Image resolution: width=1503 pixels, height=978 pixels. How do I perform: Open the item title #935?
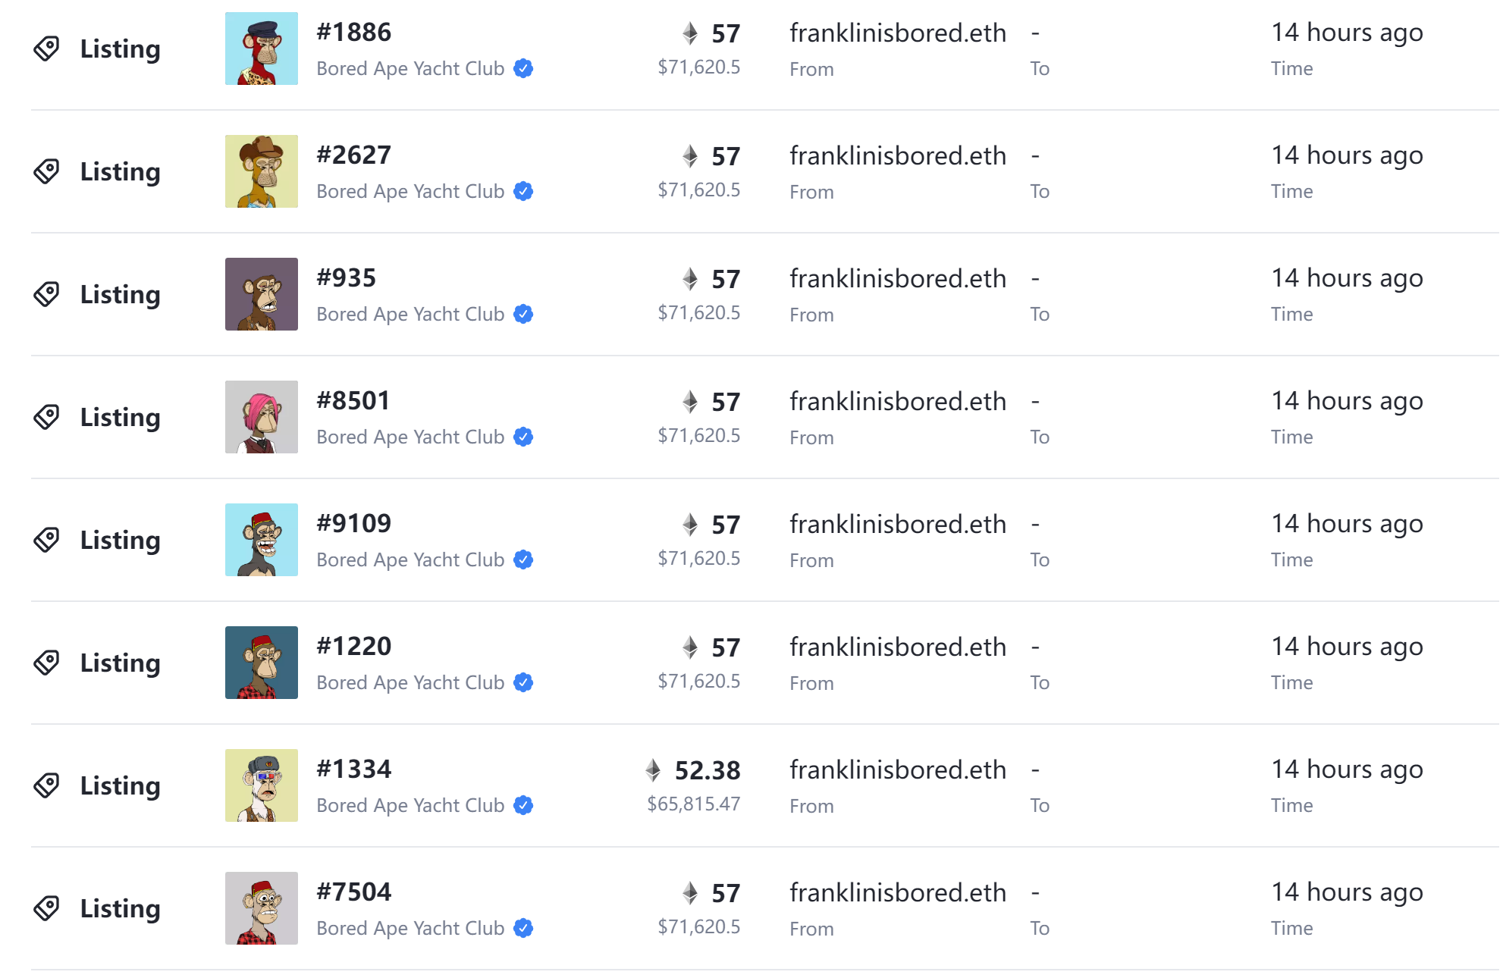coord(346,278)
